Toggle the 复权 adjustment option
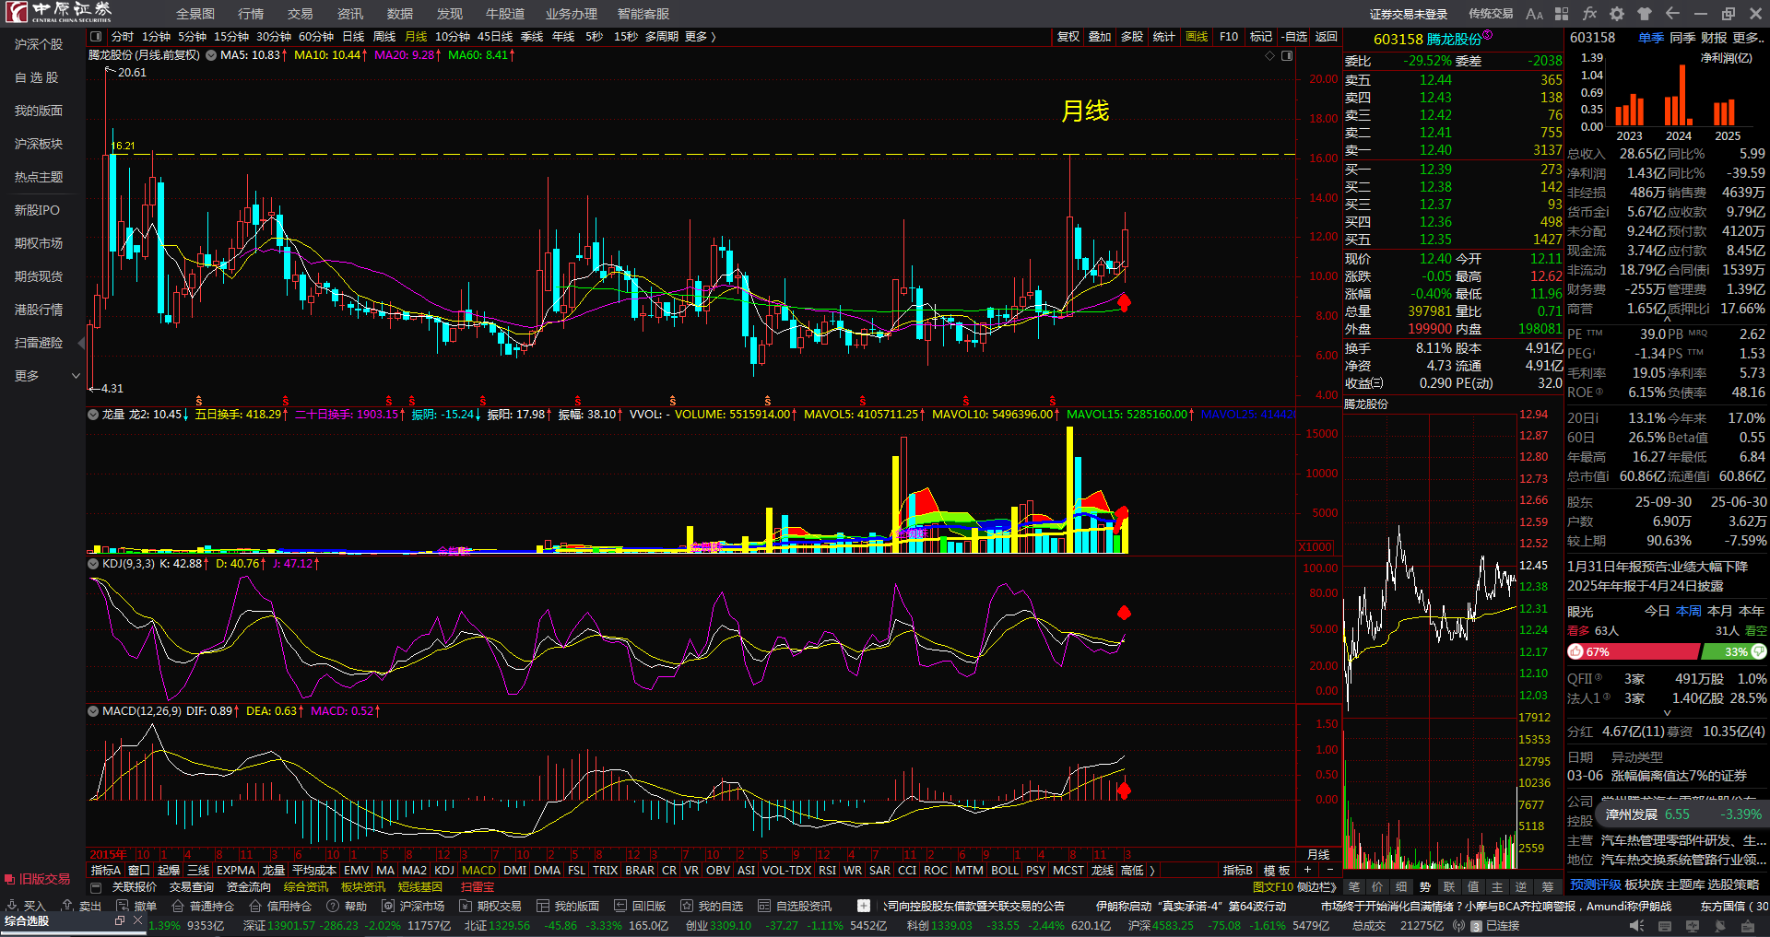1770x937 pixels. click(1068, 37)
